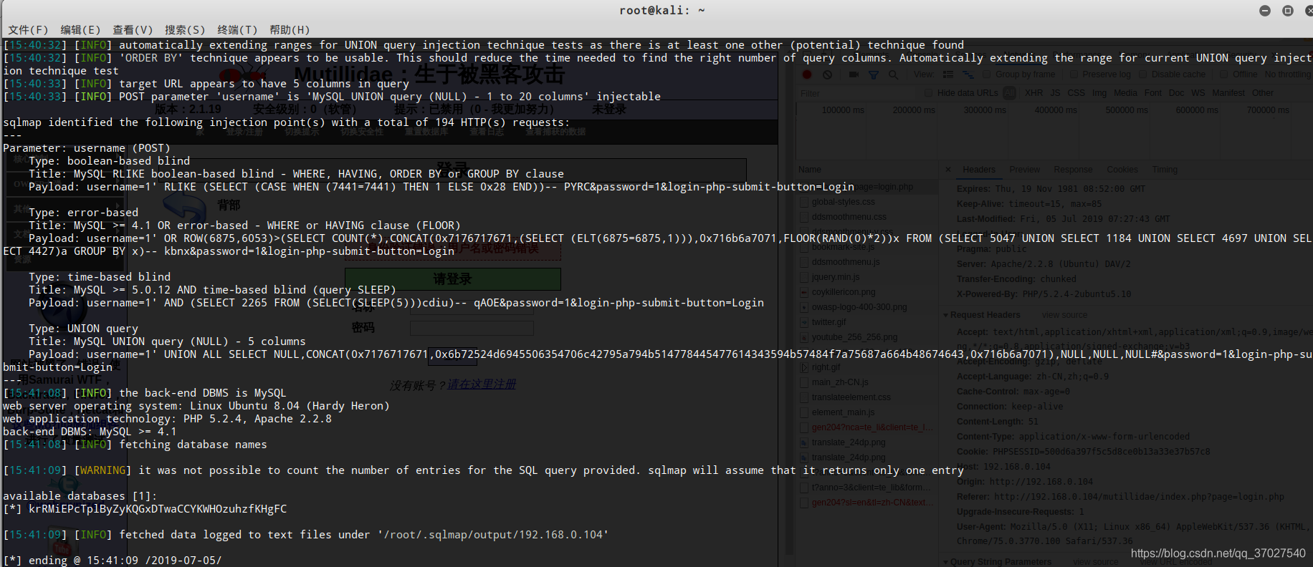
Task: Switch to Preview tab in DevTools
Action: [1025, 170]
